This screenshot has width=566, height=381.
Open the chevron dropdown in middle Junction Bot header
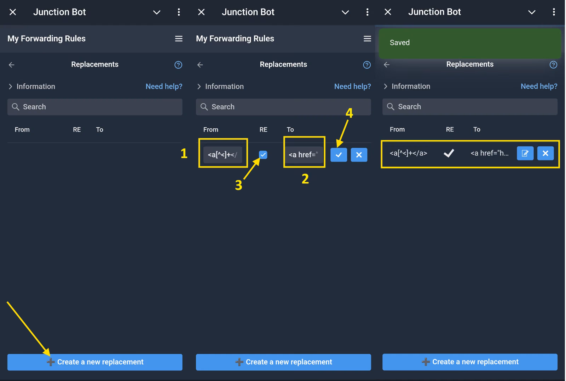pos(345,12)
